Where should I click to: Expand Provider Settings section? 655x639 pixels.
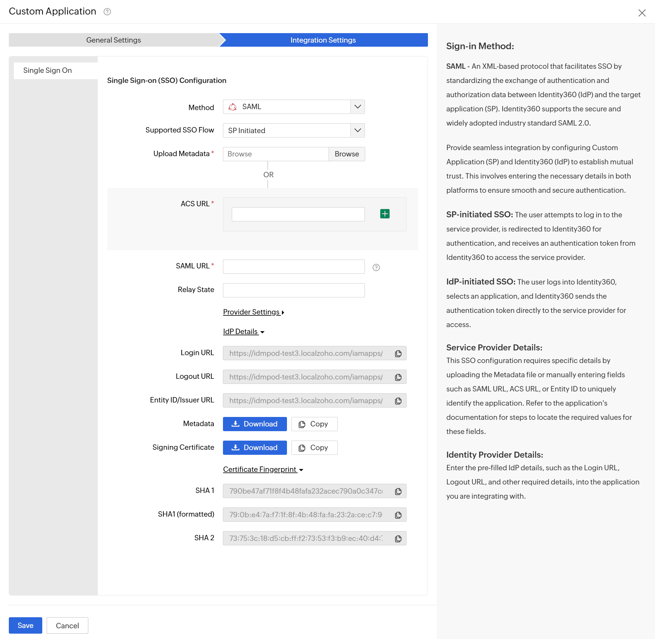[253, 312]
